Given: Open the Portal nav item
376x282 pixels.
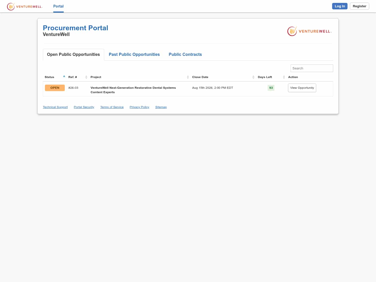Looking at the screenshot, I should point(58,6).
